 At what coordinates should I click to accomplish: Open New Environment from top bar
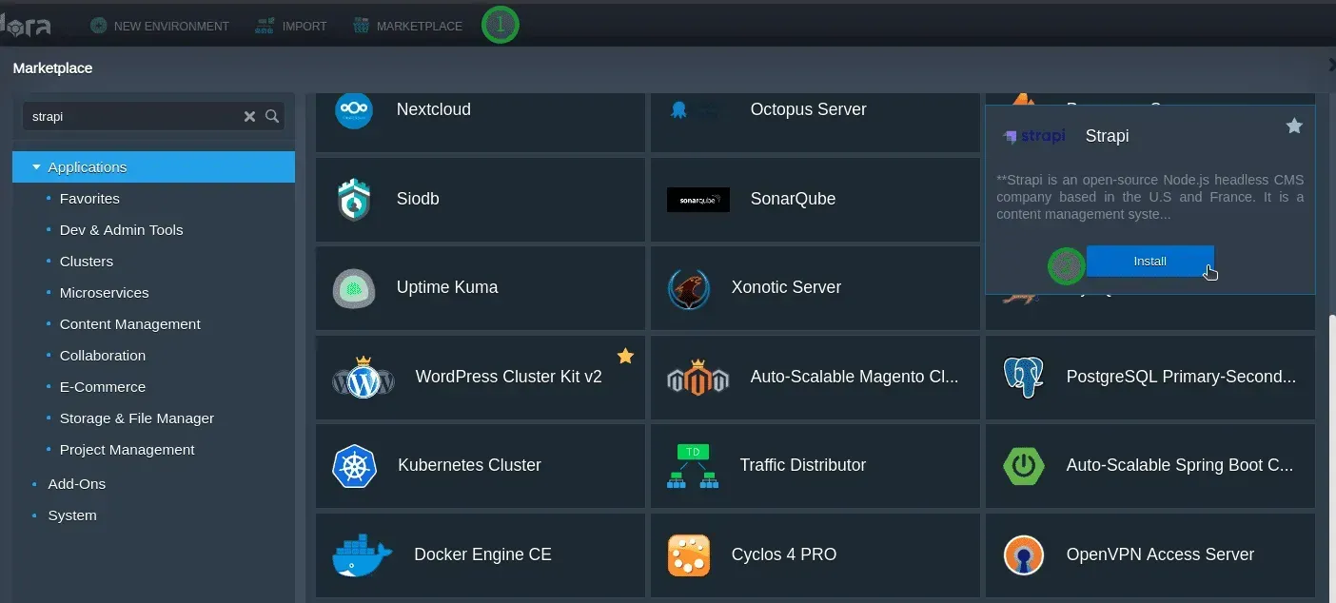tap(160, 27)
